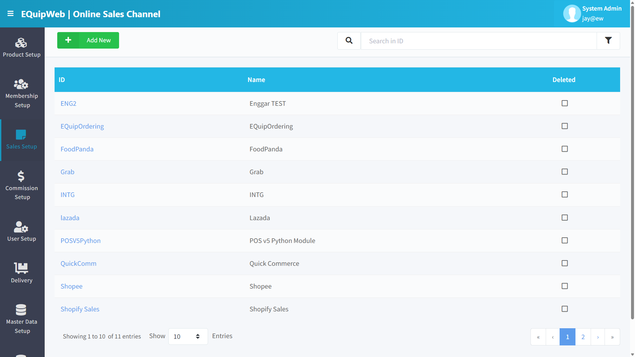Open Product Setup in sidebar
Screen dimensions: 635x357
(22, 48)
